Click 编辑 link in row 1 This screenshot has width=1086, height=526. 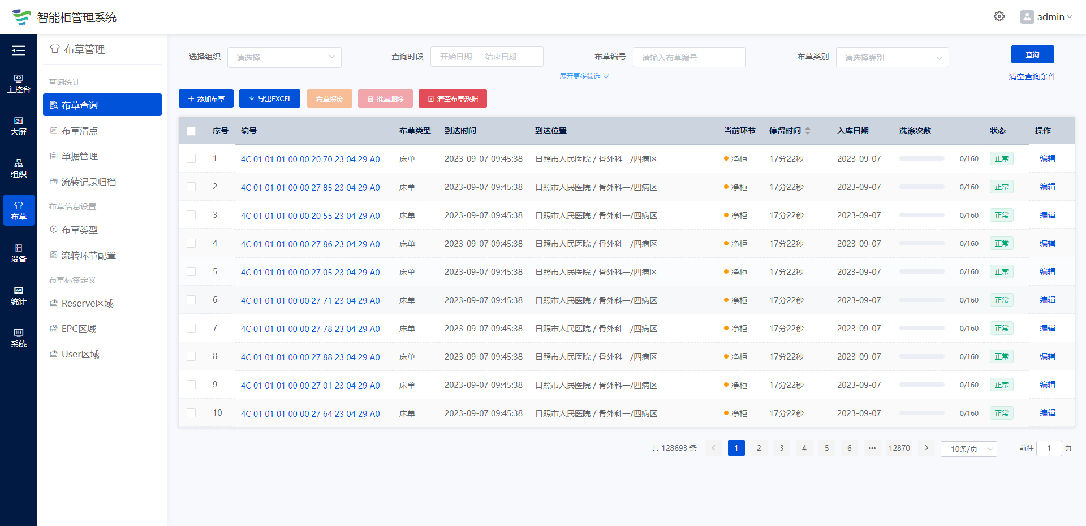tap(1048, 158)
